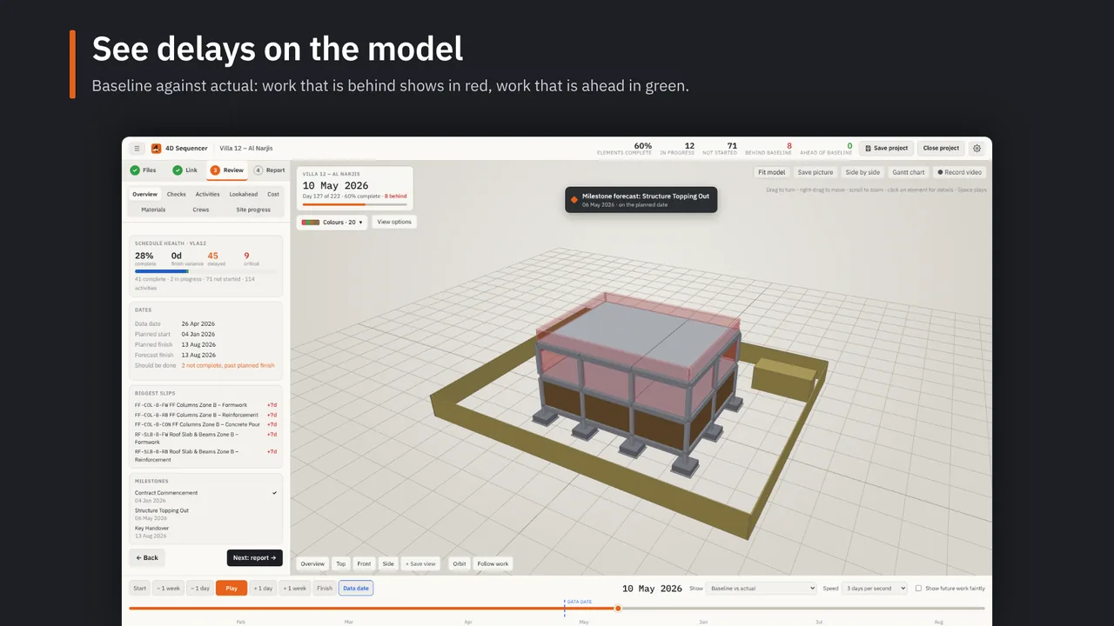Toggle Follow work mode
Image resolution: width=1114 pixels, height=626 pixels.
[x=493, y=563]
